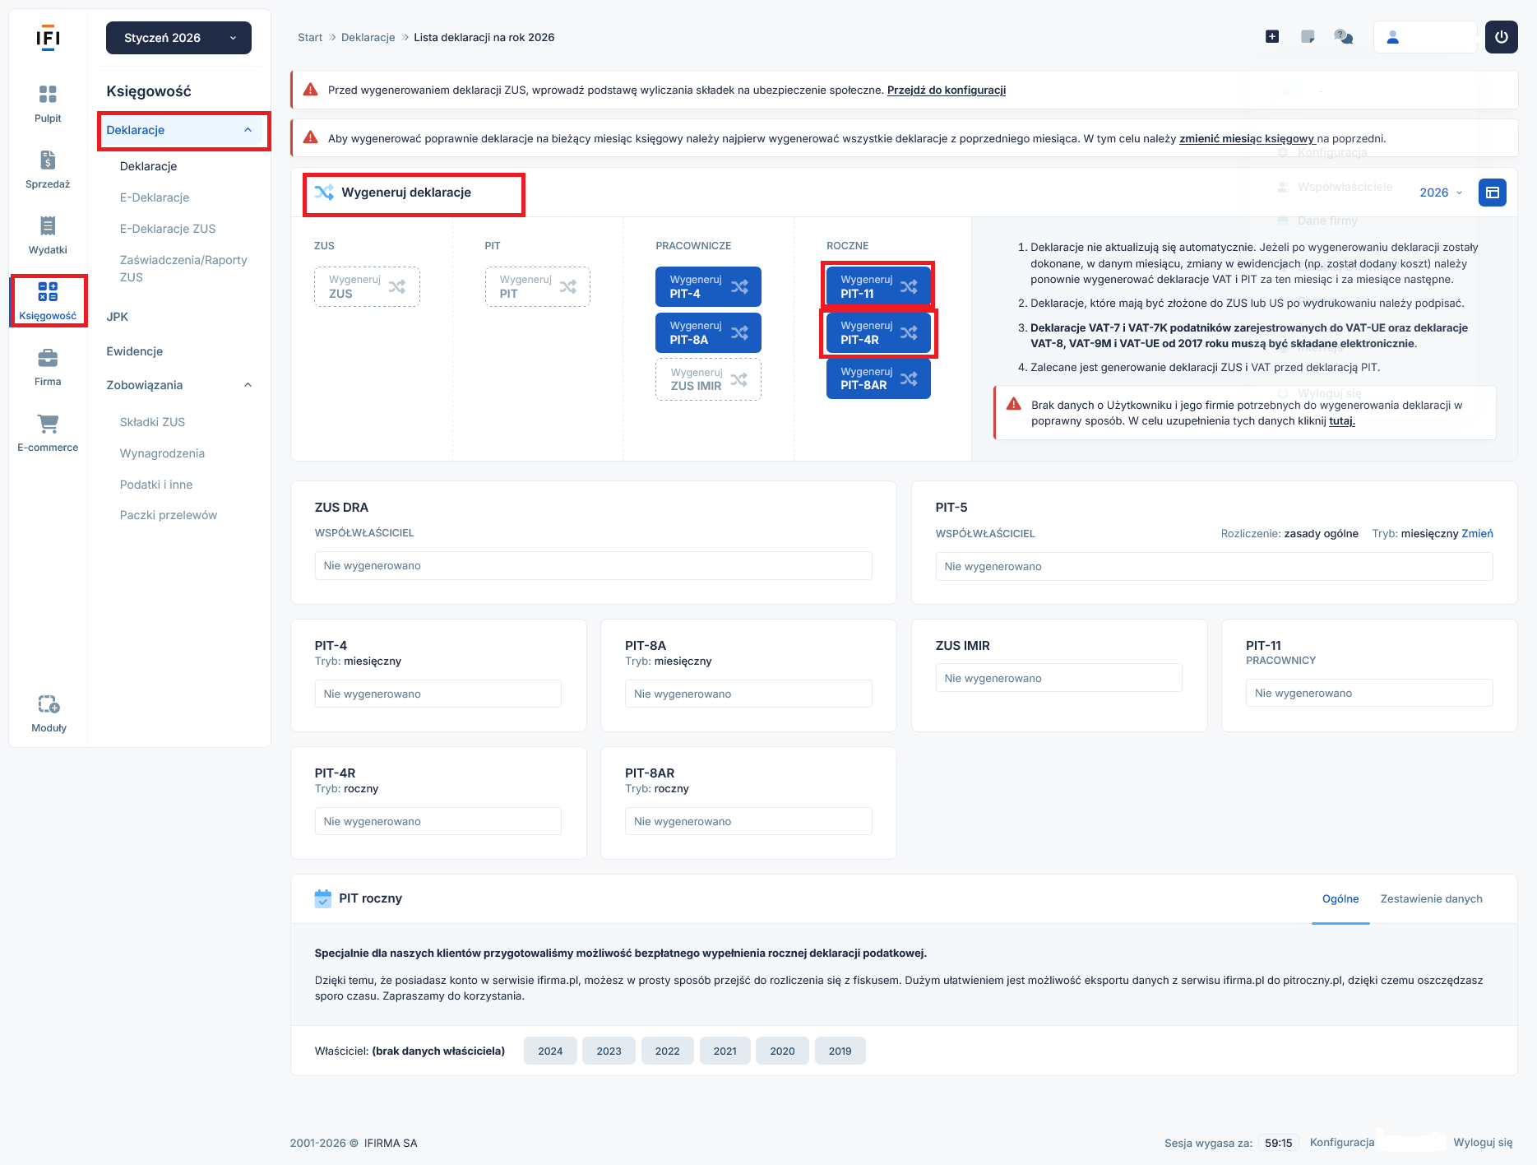Toggle the layout view icon next to year
Image resolution: width=1537 pixels, height=1165 pixels.
coord(1492,193)
